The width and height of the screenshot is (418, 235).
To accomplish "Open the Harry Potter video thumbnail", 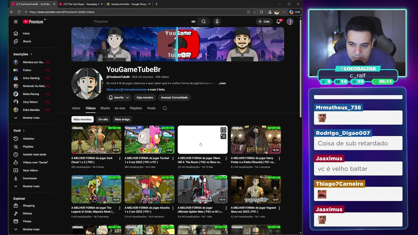I will [256, 140].
